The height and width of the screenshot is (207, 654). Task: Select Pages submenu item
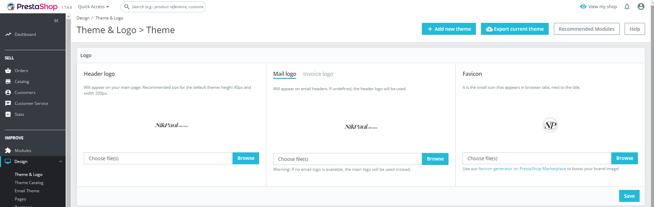click(x=20, y=199)
